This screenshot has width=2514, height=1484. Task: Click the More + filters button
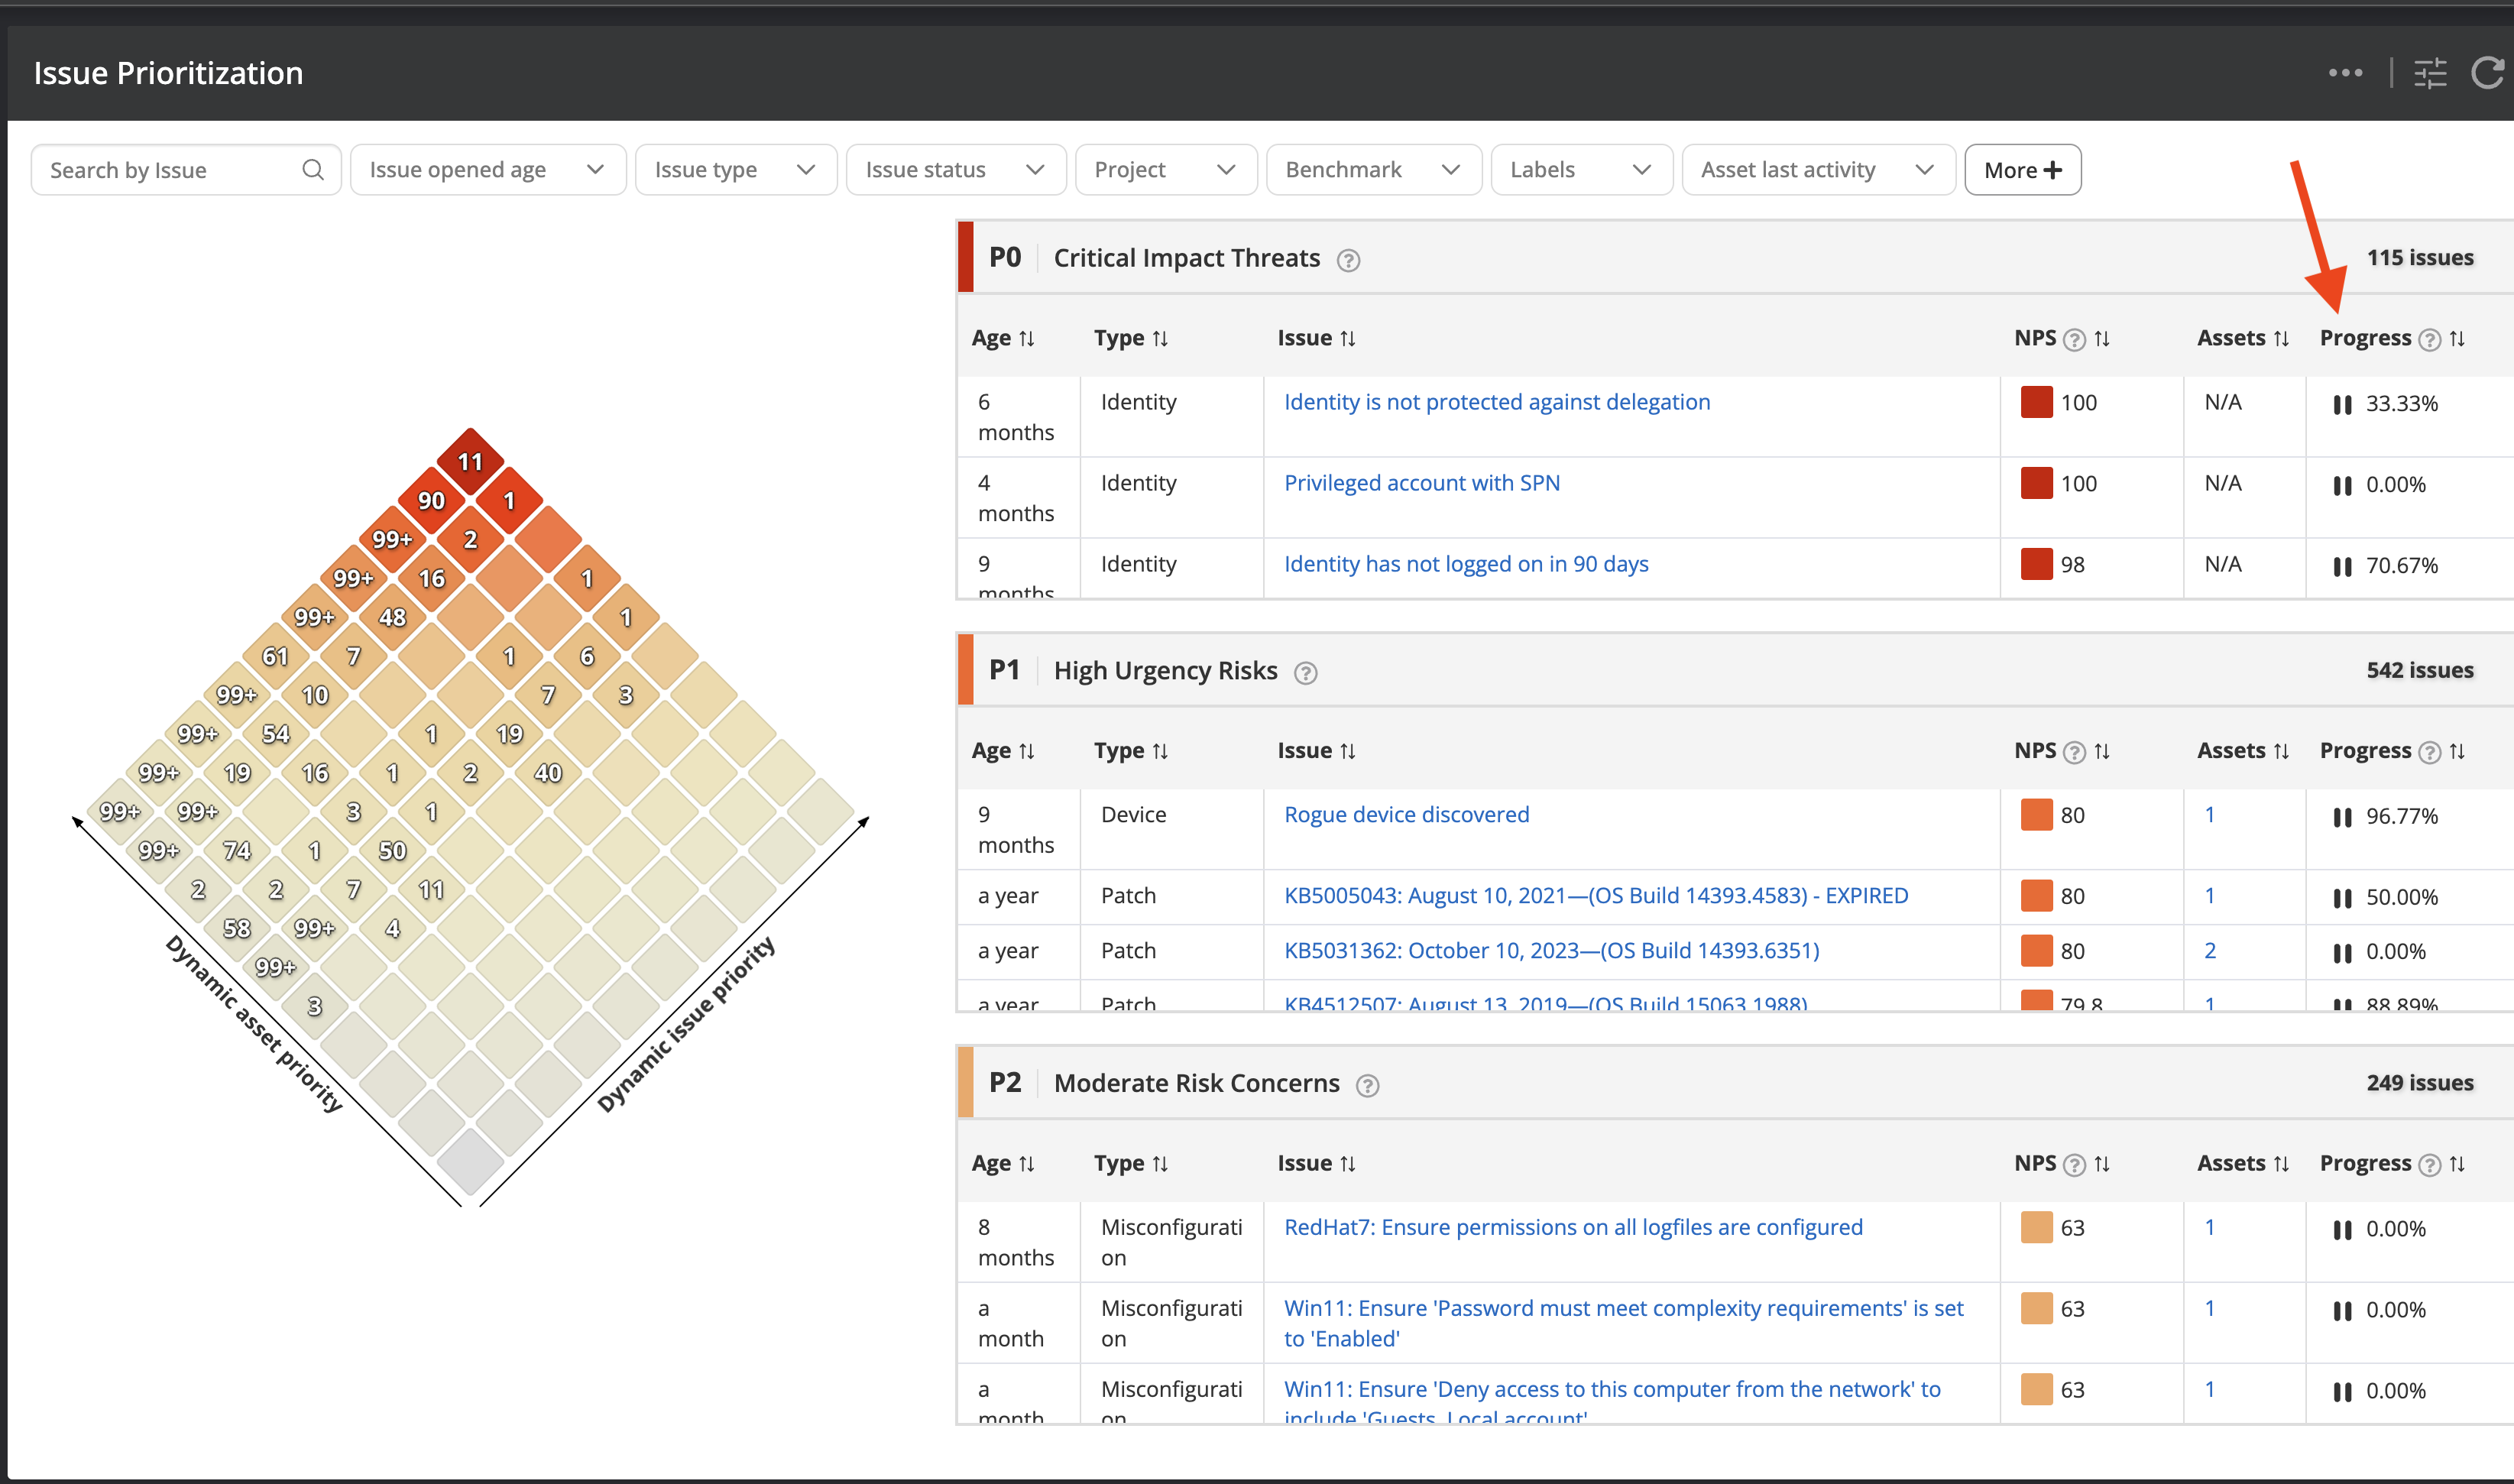point(2022,170)
